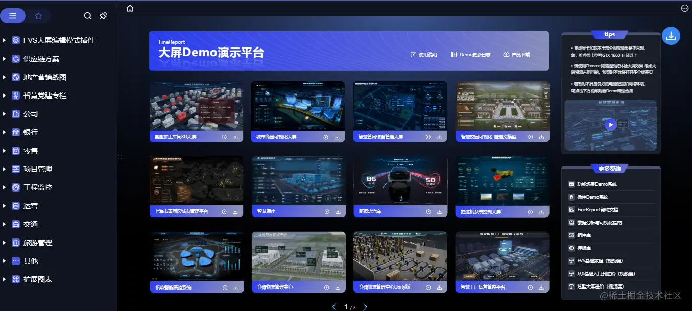
Task: Play preview of 新概念汽车
Action: [428, 212]
